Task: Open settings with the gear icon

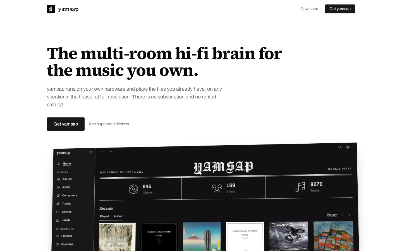Action: [x=348, y=147]
